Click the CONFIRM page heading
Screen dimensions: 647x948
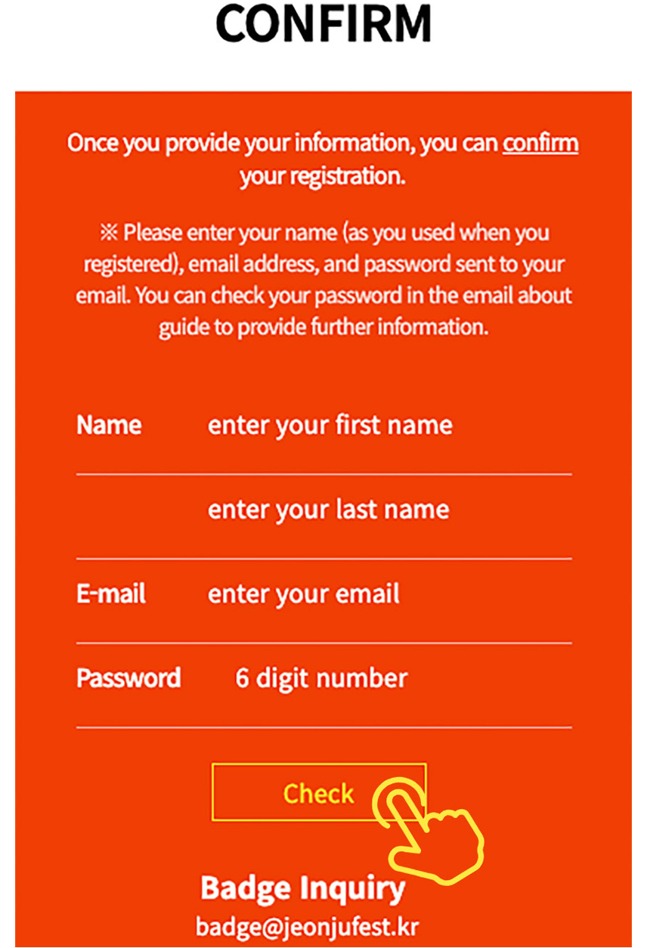[x=323, y=23]
